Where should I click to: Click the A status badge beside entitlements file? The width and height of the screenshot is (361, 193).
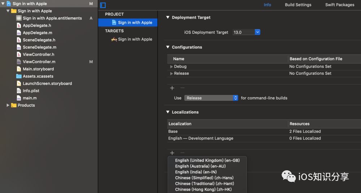click(x=91, y=18)
